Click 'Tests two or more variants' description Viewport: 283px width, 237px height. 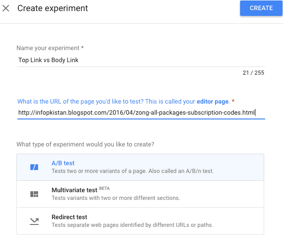click(133, 171)
